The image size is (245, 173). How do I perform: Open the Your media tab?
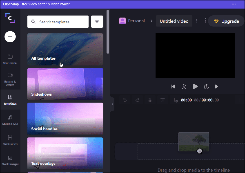click(x=10, y=59)
